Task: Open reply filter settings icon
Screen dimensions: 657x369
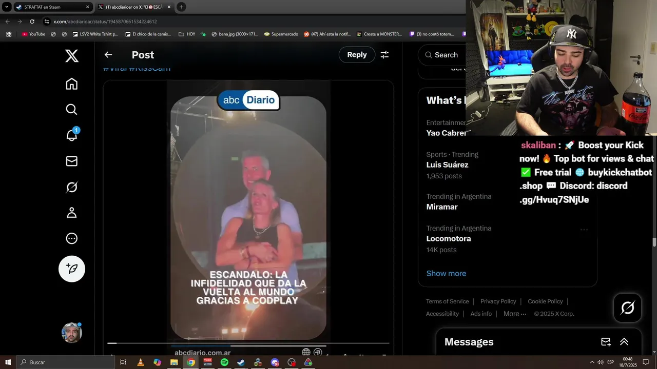Action: click(384, 55)
